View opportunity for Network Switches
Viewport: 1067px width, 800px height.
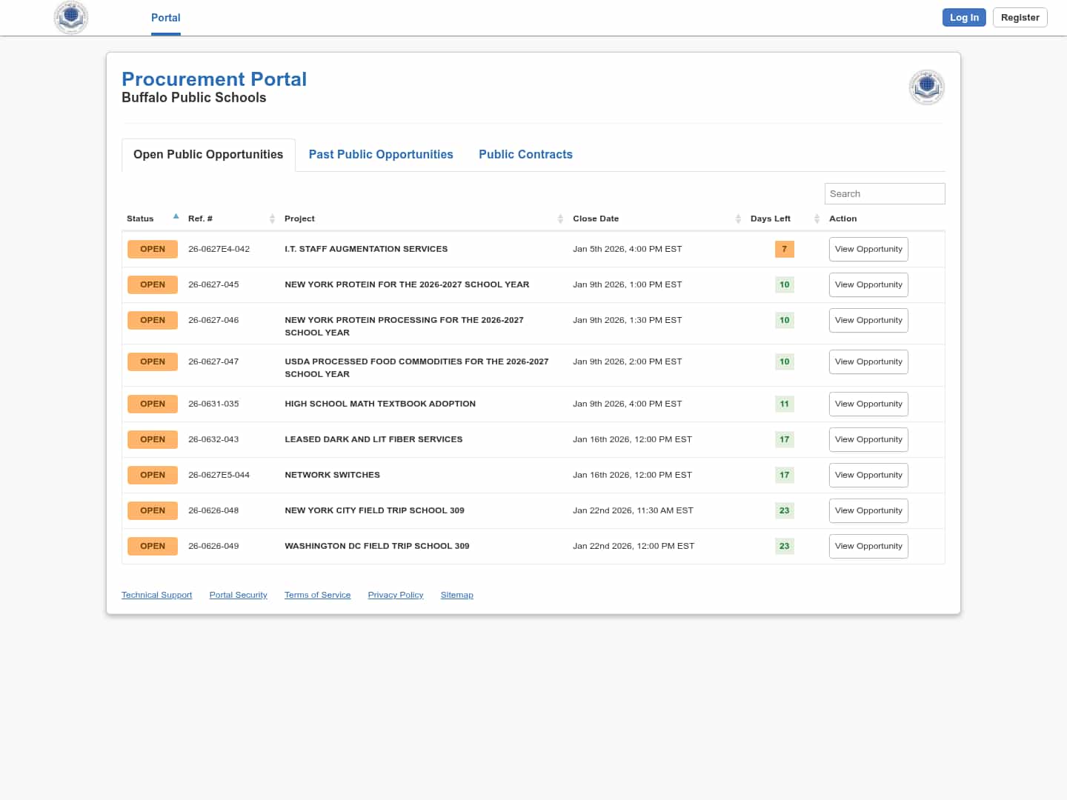point(868,475)
